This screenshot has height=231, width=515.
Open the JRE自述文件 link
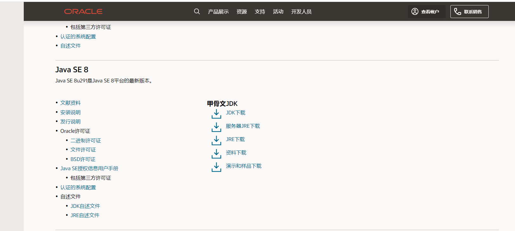click(85, 215)
